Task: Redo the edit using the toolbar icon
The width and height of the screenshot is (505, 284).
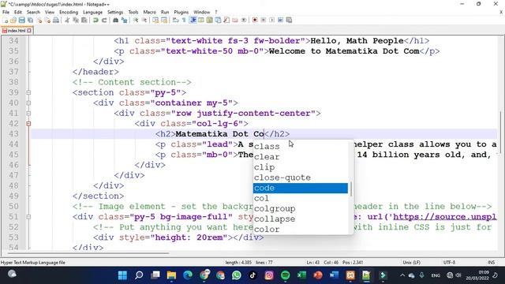Action: tap(104, 20)
